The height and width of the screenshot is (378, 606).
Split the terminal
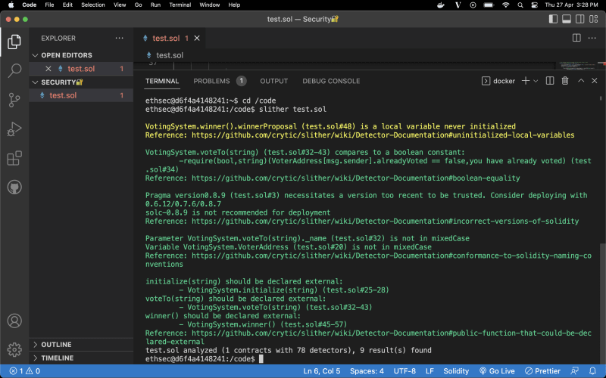pos(550,81)
